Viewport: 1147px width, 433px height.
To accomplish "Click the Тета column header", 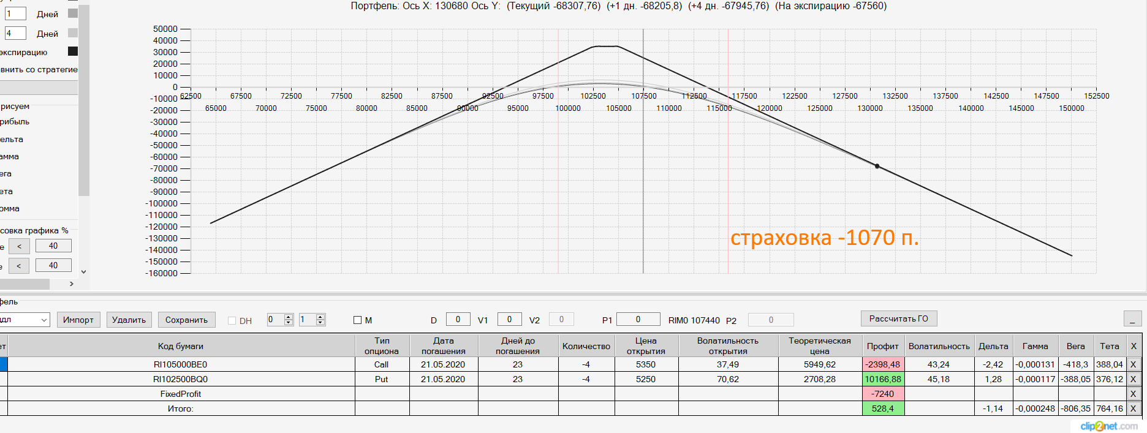I will 1110,346.
